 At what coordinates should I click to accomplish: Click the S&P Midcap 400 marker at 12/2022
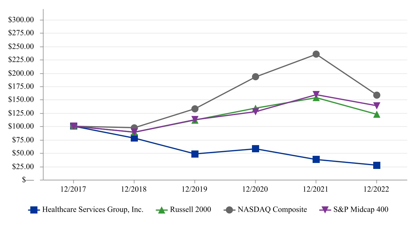tap(376, 106)
